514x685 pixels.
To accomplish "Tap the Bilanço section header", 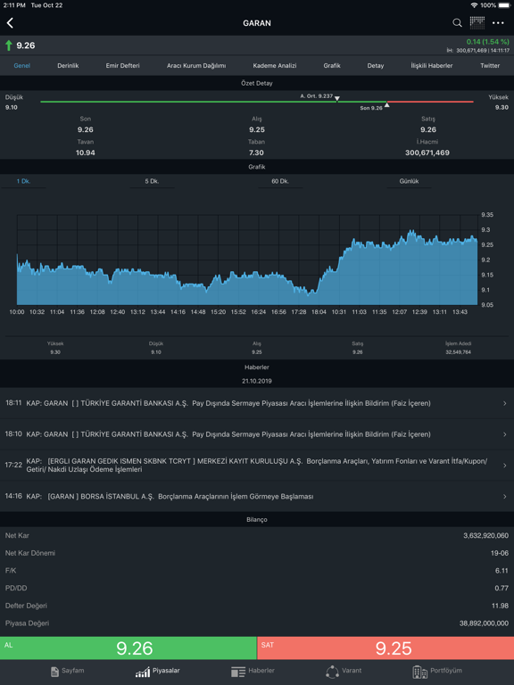I will pyautogui.click(x=257, y=519).
